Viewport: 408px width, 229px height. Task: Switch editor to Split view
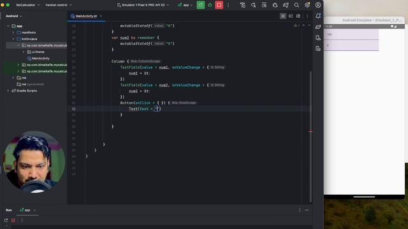(291, 16)
